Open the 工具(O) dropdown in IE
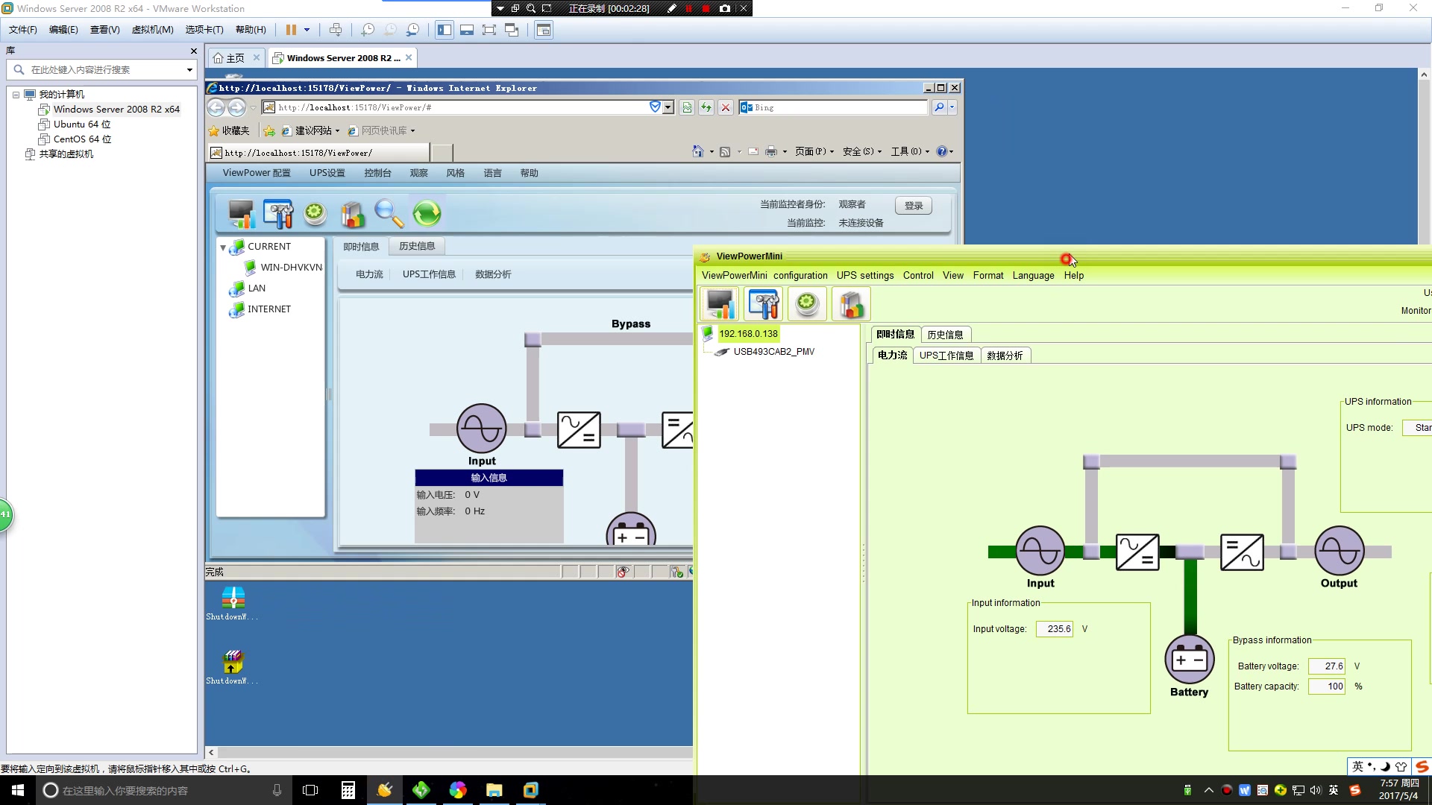Image resolution: width=1432 pixels, height=805 pixels. pos(909,151)
